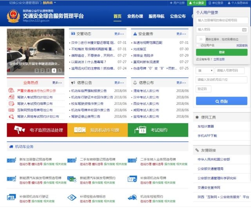Image resolution: width=251 pixels, height=208 pixels.
Task: Tick the 记住用户名 checkbox
Action: click(198, 45)
